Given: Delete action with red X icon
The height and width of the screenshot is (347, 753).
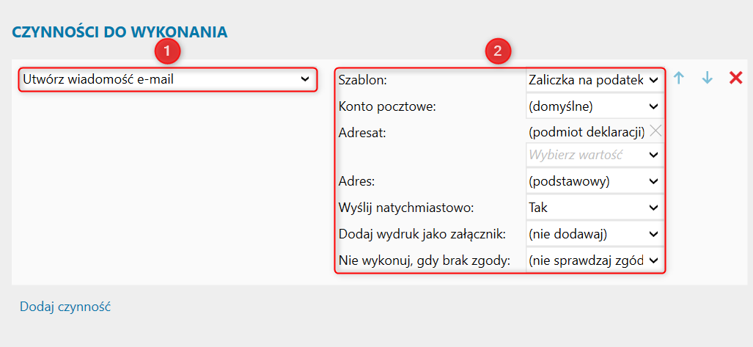Looking at the screenshot, I should click(x=735, y=78).
